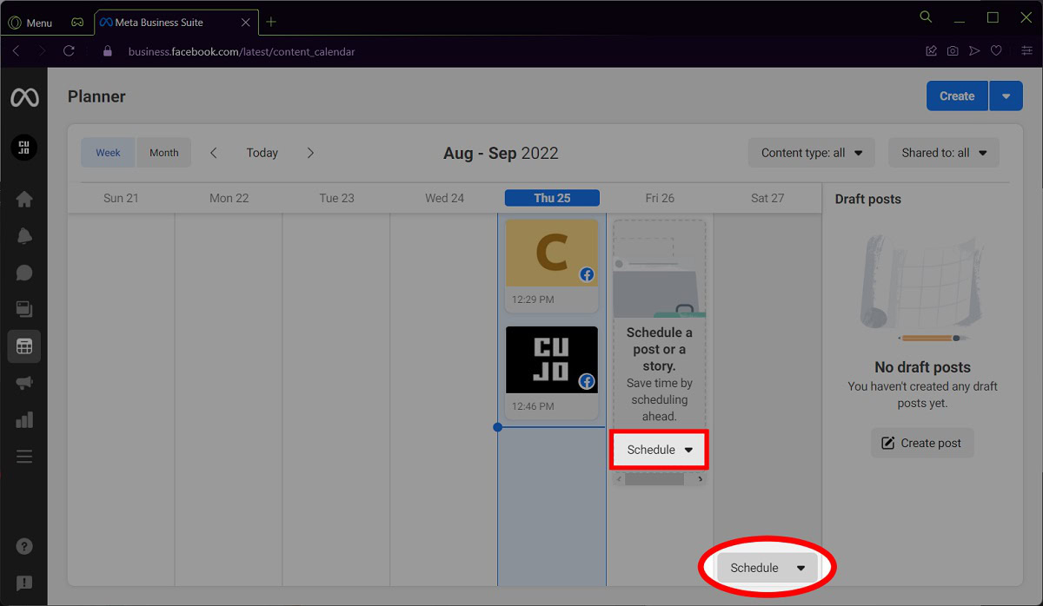Jump to Today in the calendar

coord(262,153)
